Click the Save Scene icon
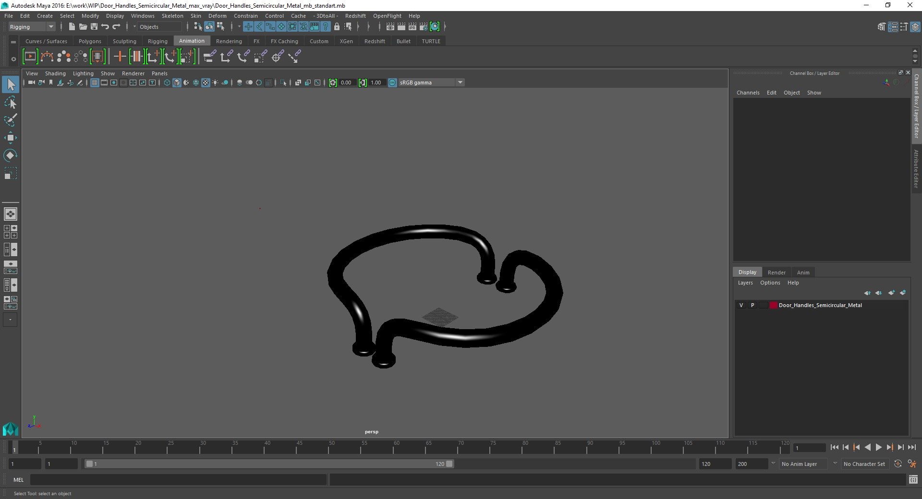The height and width of the screenshot is (499, 922). 94,27
